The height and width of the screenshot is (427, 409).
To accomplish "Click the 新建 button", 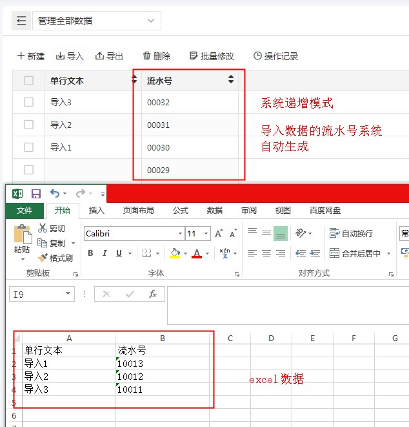I will pyautogui.click(x=30, y=56).
